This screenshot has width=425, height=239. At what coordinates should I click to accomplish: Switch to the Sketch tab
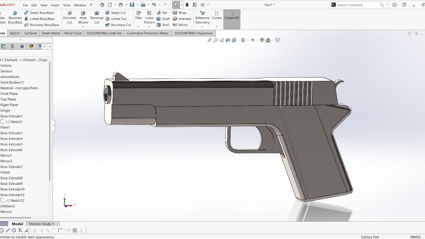[15, 33]
